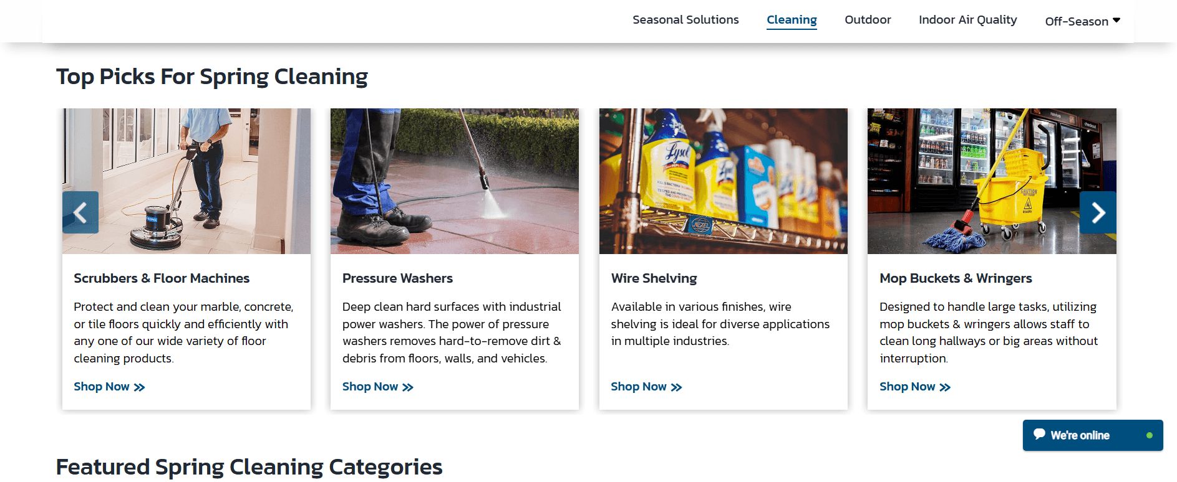The height and width of the screenshot is (482, 1177).
Task: Click double chevron after Scrubbers Shop Now
Action: [139, 387]
